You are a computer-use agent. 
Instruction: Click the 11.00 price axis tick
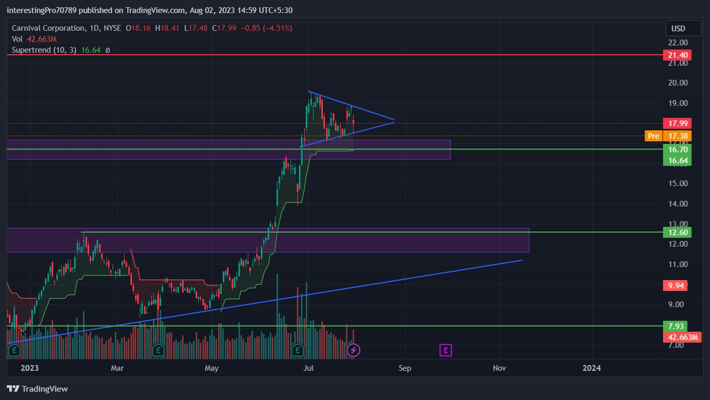678,264
